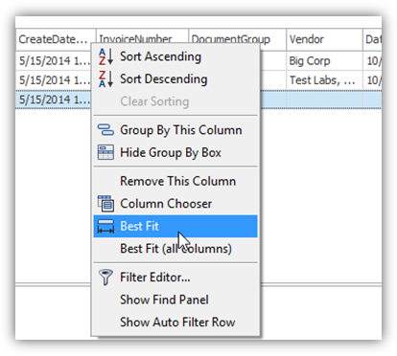The image size is (397, 356).
Task: Click the Sort Descending Z-A icon
Action: [105, 79]
